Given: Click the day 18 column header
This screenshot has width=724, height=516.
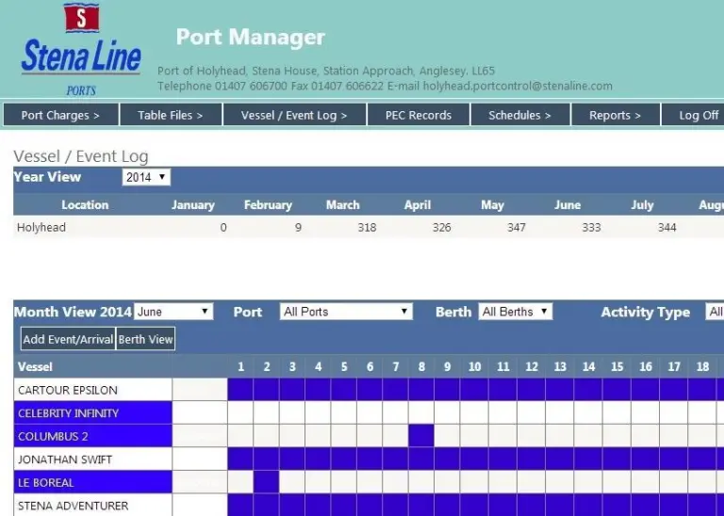Looking at the screenshot, I should tap(702, 366).
